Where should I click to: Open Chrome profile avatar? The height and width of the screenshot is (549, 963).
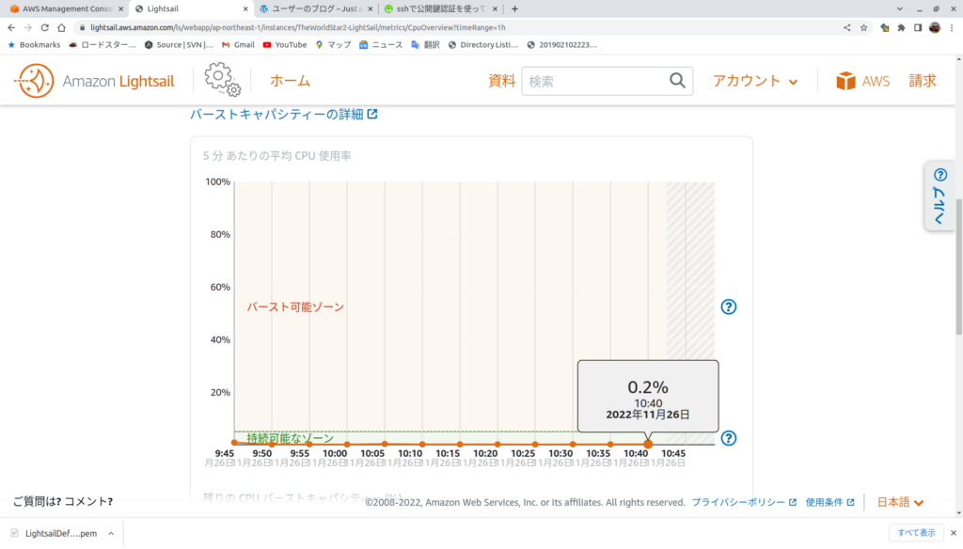(935, 27)
